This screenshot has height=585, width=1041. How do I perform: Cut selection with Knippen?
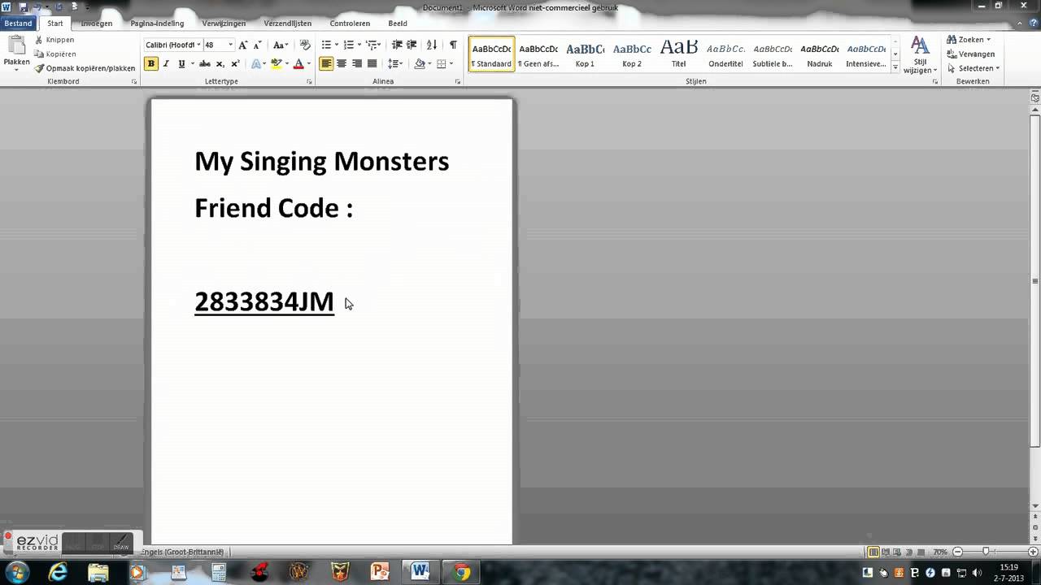(x=54, y=40)
